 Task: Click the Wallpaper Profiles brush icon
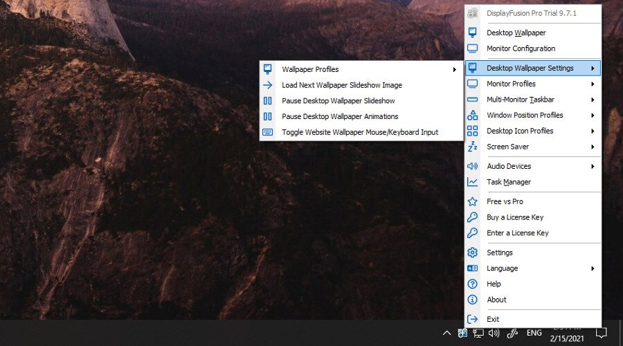[268, 69]
